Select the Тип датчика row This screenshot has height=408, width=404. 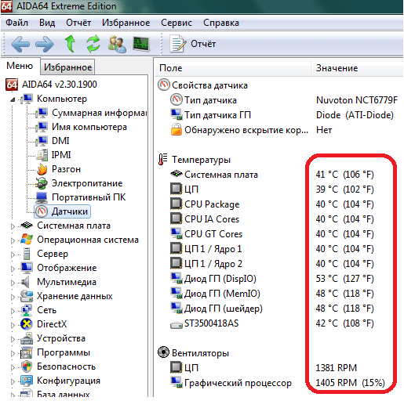(x=284, y=100)
